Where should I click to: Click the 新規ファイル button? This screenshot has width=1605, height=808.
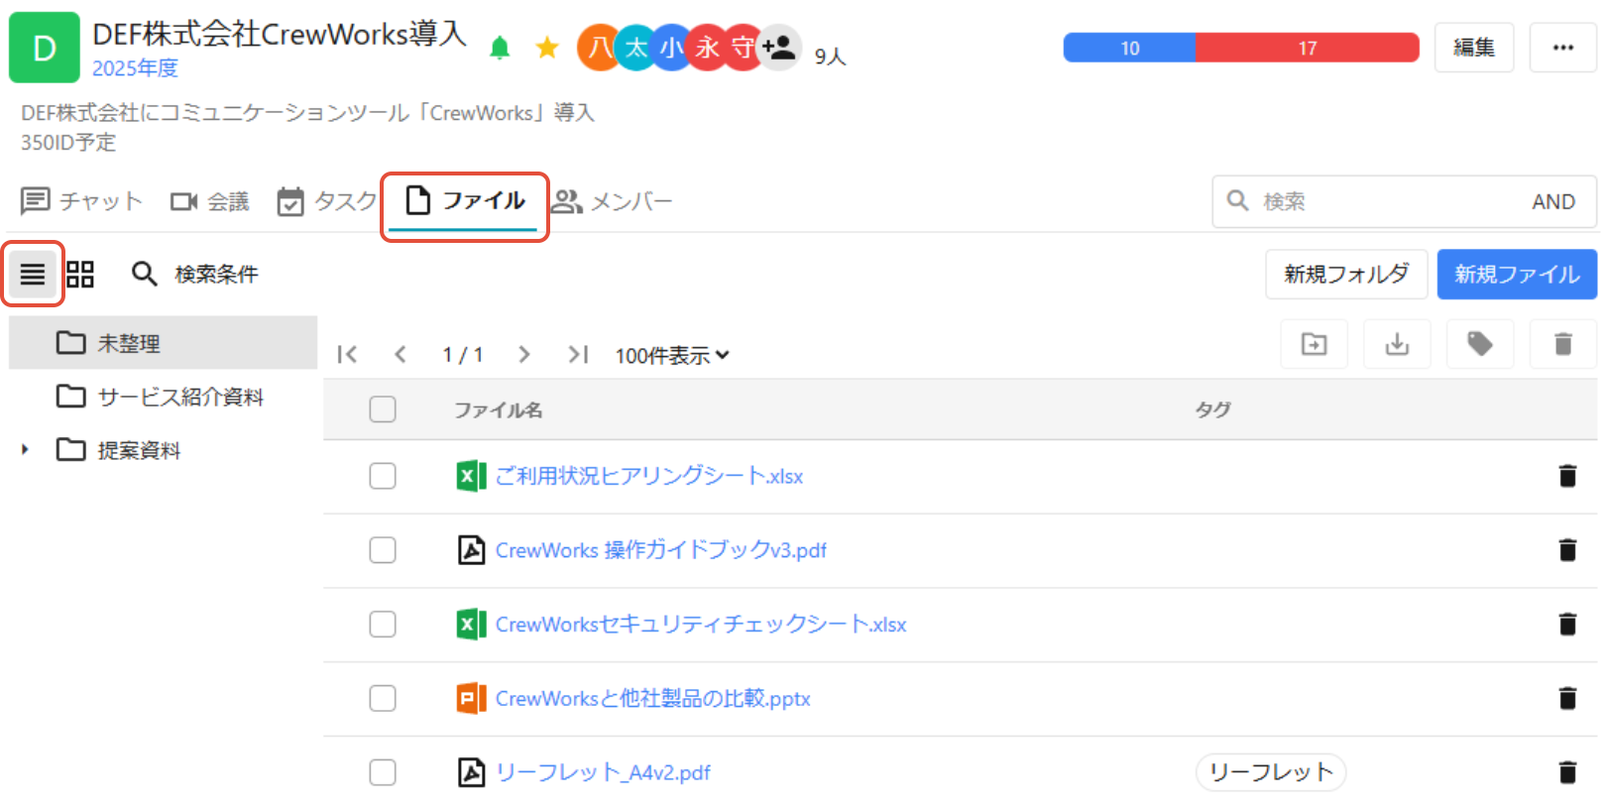pos(1517,275)
